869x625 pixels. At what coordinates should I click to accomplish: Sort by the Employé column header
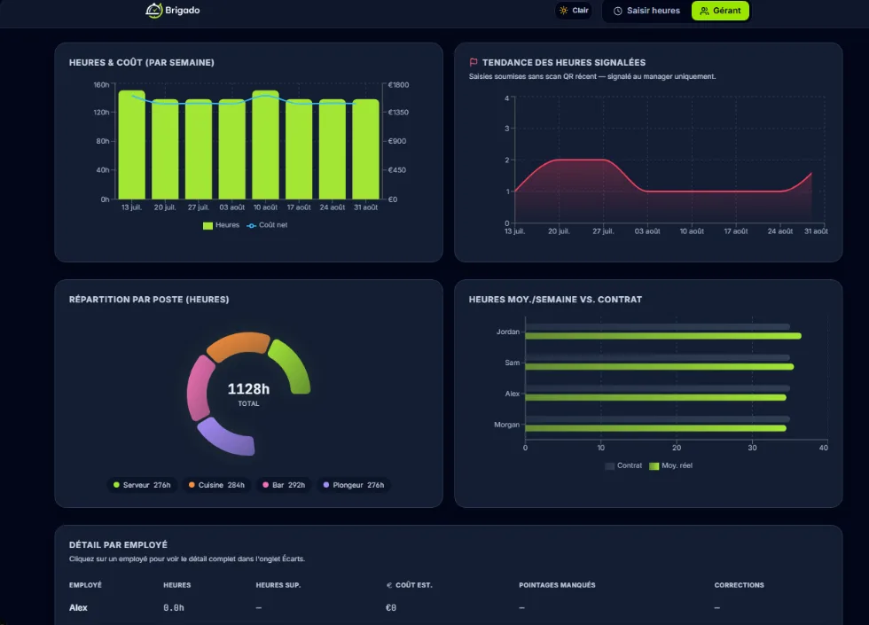85,585
